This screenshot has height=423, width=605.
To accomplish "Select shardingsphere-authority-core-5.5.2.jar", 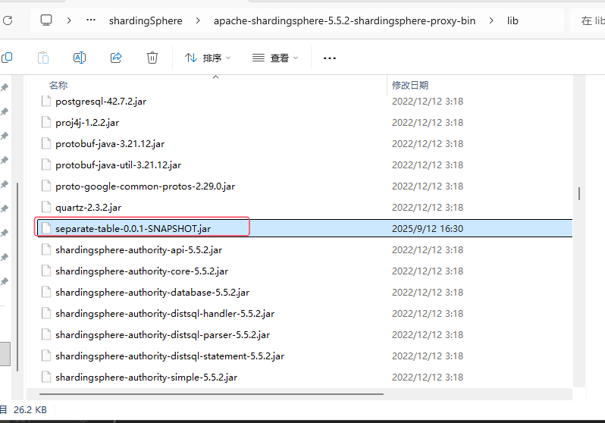I will point(142,271).
